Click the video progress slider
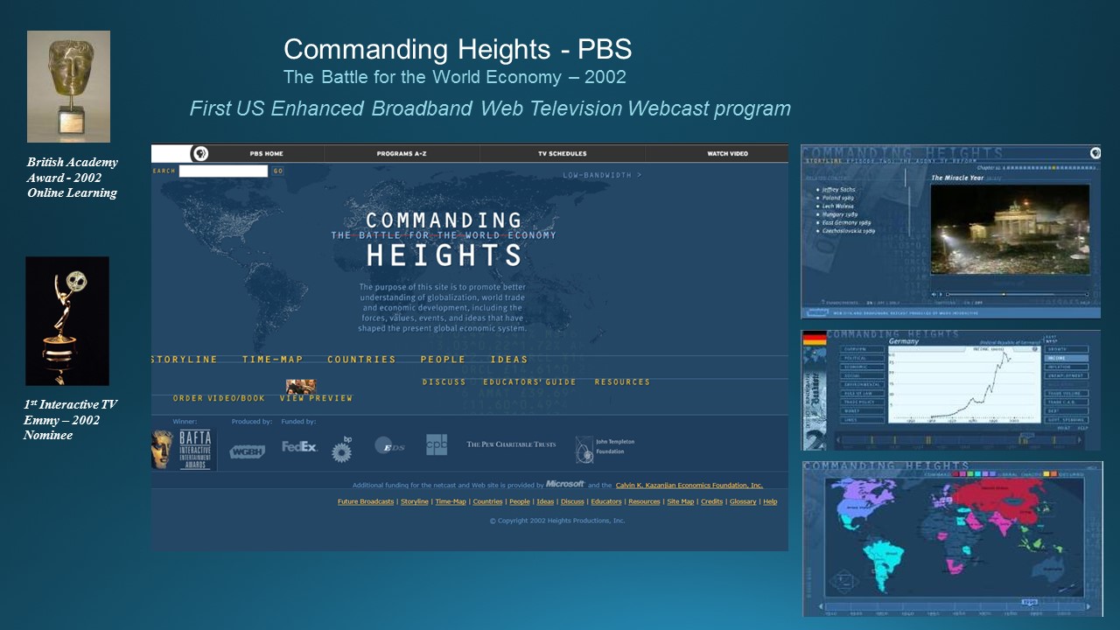 (x=1017, y=294)
